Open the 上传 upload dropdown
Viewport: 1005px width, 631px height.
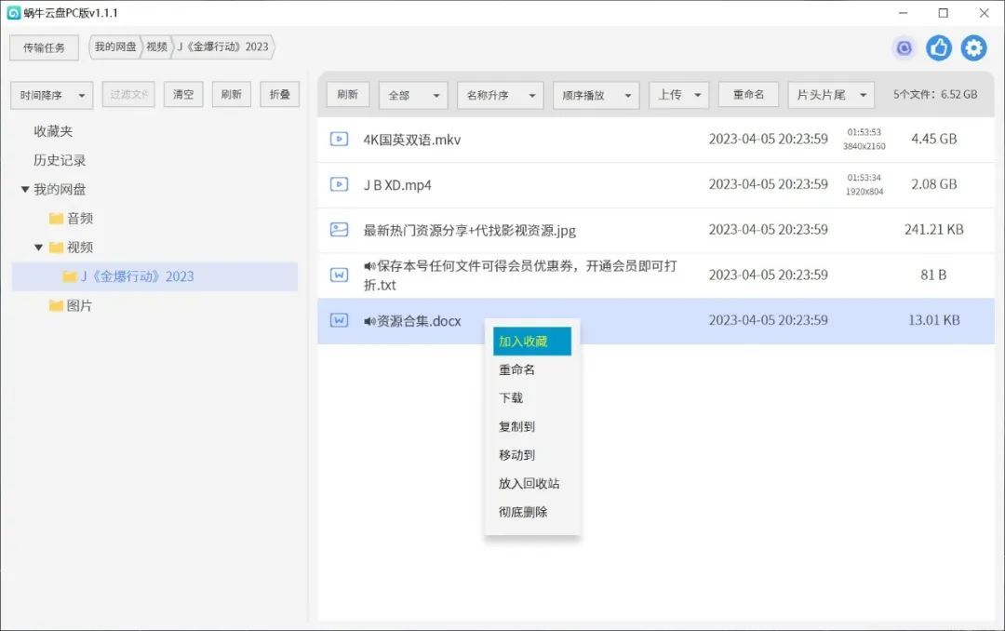tap(678, 95)
